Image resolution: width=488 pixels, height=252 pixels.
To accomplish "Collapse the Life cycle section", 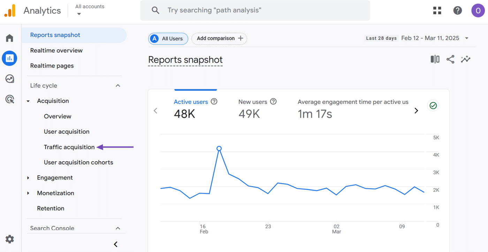I will pos(118,86).
